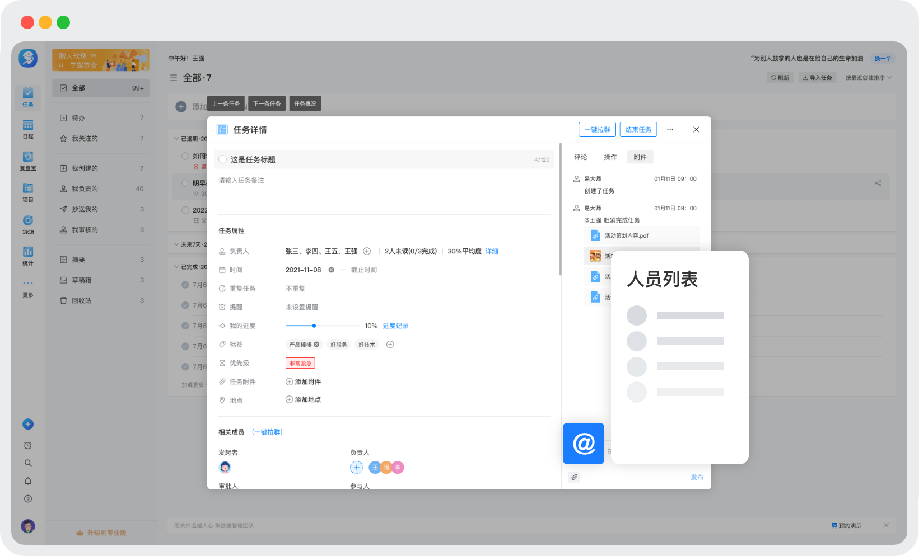Remove the 产品棒棒 tag
Image resolution: width=919 pixels, height=556 pixels.
coord(316,345)
